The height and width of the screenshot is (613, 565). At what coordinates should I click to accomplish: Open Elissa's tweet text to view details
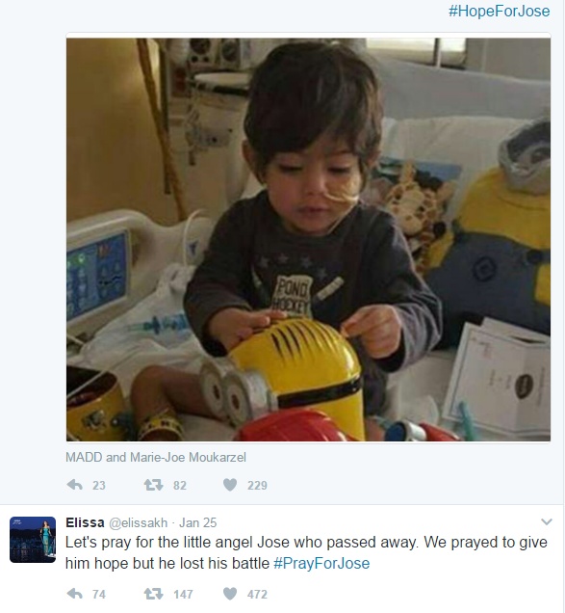click(x=306, y=553)
